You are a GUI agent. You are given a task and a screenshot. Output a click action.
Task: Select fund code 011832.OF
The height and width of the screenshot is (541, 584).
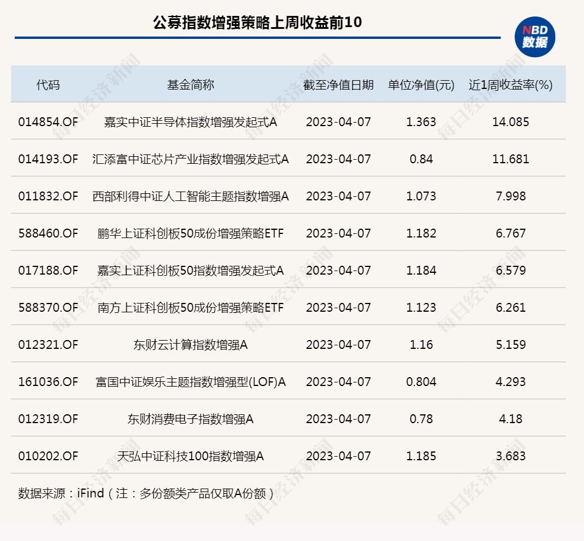pyautogui.click(x=48, y=196)
